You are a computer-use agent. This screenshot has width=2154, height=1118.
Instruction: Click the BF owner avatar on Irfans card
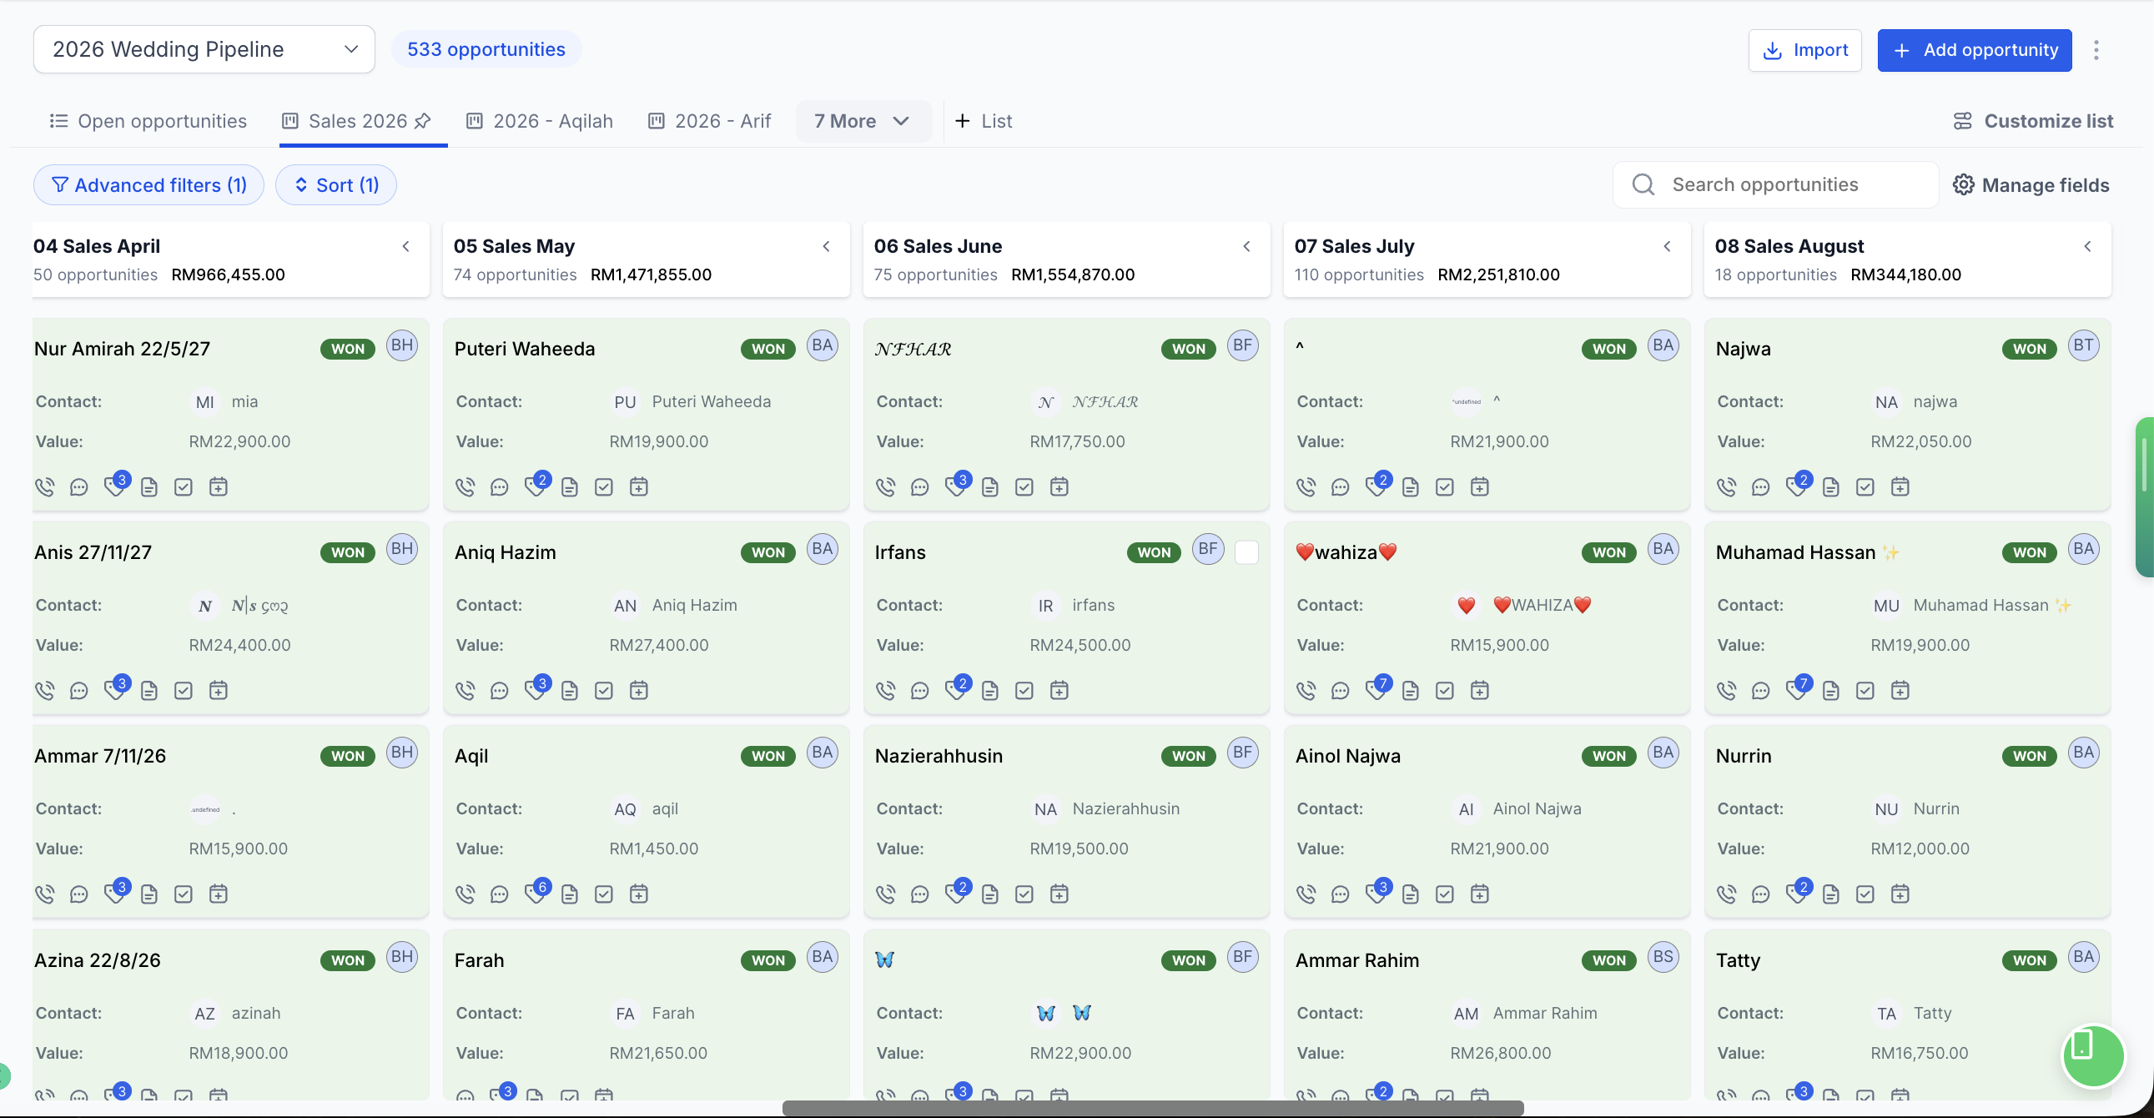pos(1207,548)
